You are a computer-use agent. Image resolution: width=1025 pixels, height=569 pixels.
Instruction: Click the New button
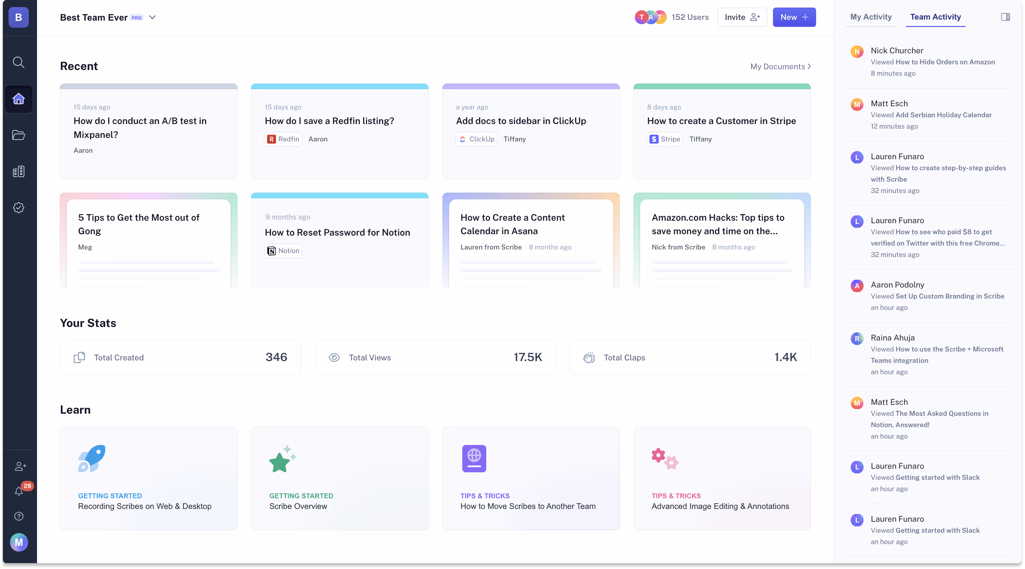[x=794, y=17]
